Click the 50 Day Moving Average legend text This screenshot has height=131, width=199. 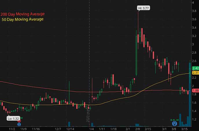[x=23, y=19]
